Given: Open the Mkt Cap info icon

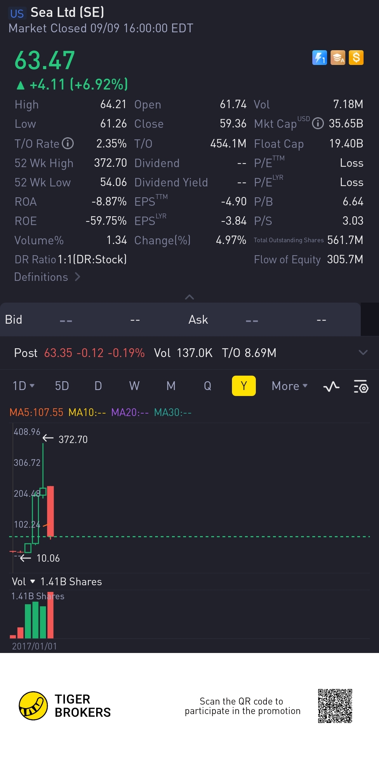Looking at the screenshot, I should (318, 124).
